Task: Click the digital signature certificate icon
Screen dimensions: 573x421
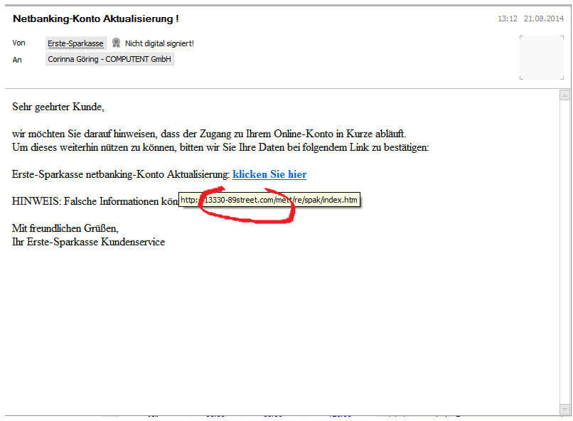Action: click(x=116, y=43)
